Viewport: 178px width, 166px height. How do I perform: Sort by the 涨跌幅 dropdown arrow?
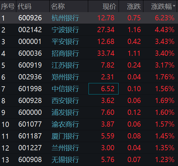click(174, 6)
